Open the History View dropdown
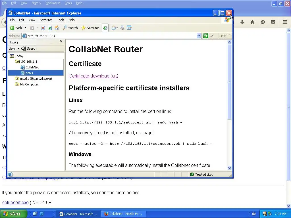Viewport: 291px width, 218px height. (x=14, y=49)
